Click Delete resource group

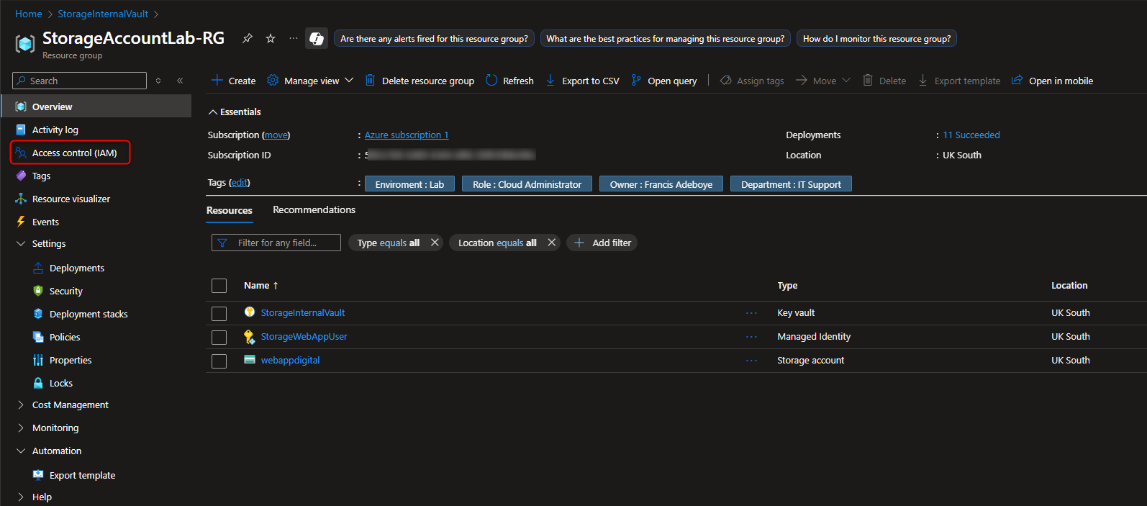click(x=420, y=81)
